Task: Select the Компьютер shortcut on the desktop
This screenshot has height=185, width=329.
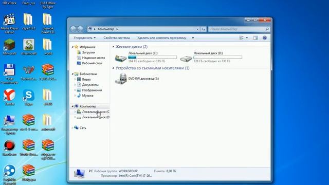Action: click(9, 124)
